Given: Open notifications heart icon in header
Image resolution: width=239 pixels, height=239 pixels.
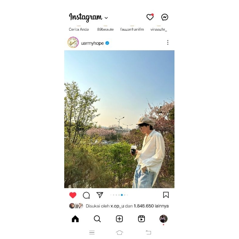Looking at the screenshot, I should pos(150,17).
